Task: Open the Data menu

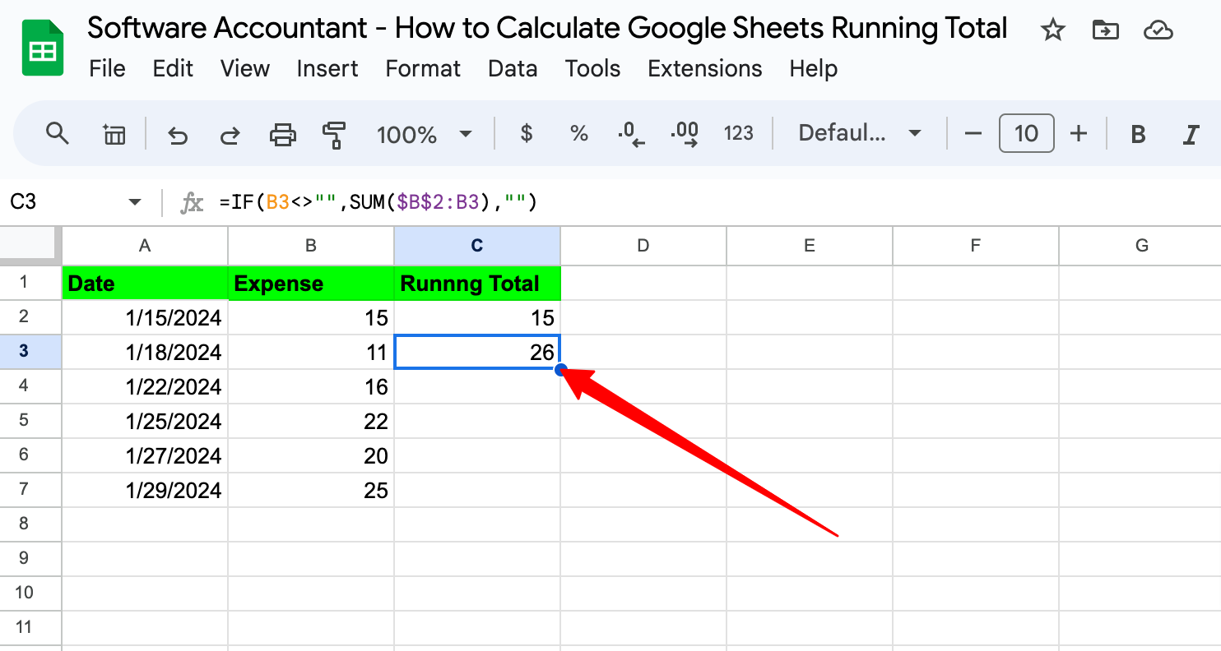Action: point(513,68)
